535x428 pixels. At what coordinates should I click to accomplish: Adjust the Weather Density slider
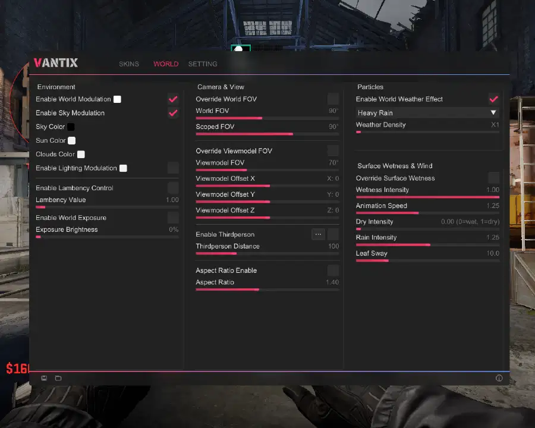pyautogui.click(x=427, y=132)
